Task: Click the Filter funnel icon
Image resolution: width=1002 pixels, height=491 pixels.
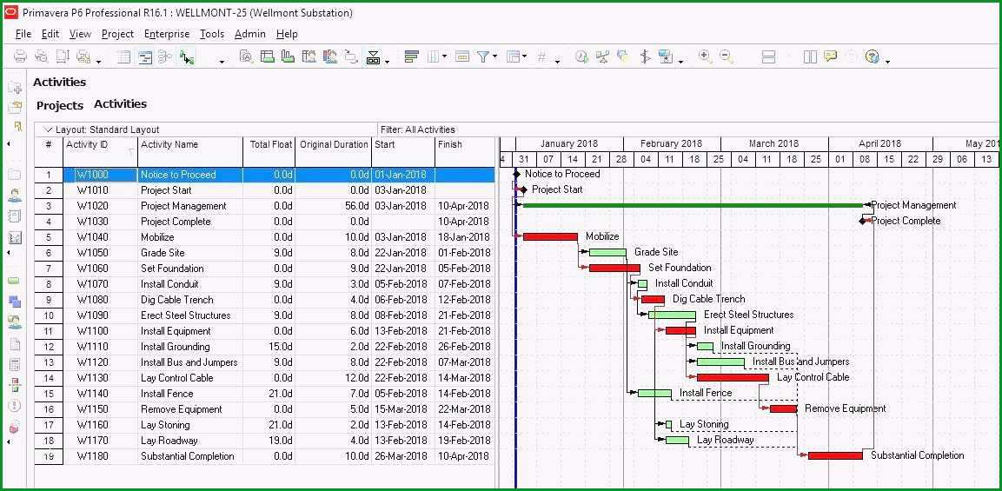Action: [483, 56]
